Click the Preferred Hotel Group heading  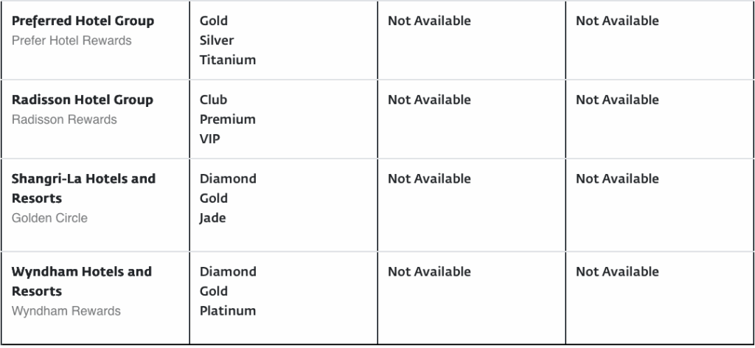83,21
